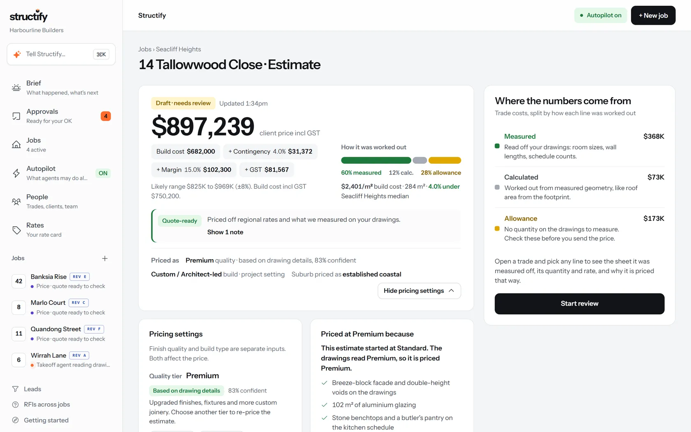The height and width of the screenshot is (432, 691).
Task: Click the Jobs house icon
Action: pos(16,144)
